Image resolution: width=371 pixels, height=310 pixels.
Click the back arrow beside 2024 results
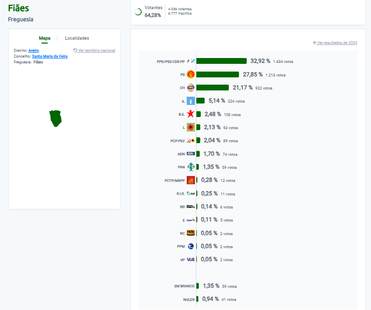tap(315, 43)
